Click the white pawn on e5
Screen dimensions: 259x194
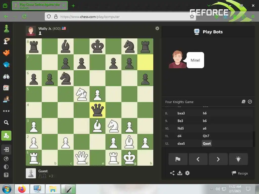pos(97,94)
